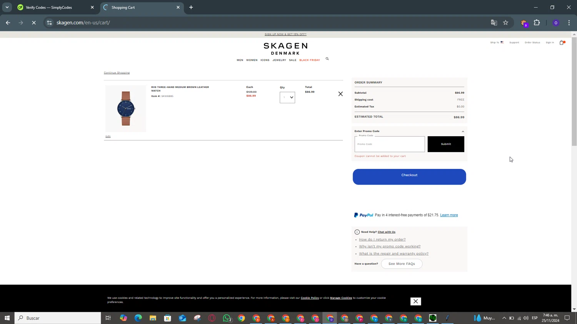Bookmark this page with the star icon
The image size is (577, 324).
505,23
